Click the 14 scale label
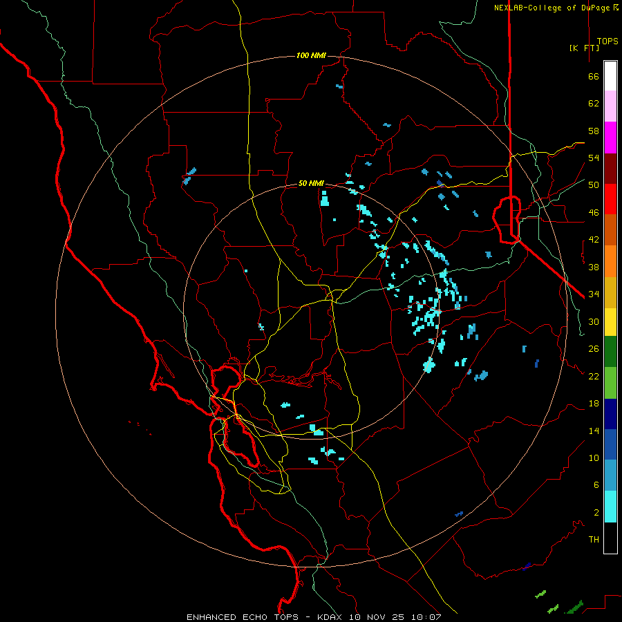This screenshot has height=622, width=622. click(594, 431)
